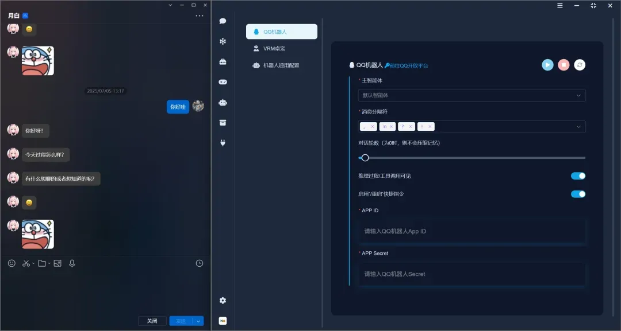
Task: Open the chat bubble icon in sidebar
Action: pos(223,21)
